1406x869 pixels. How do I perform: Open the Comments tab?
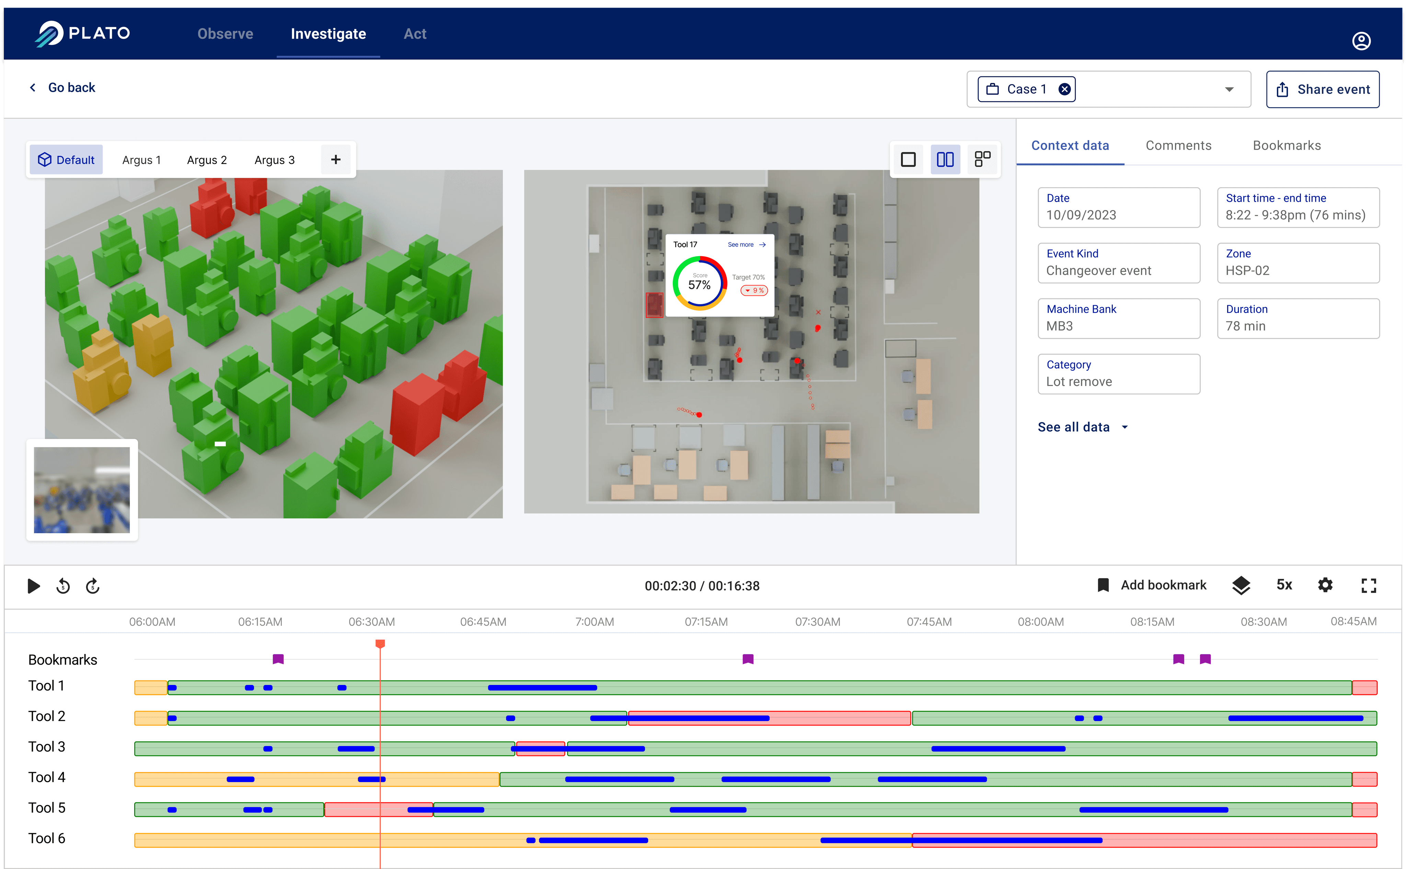(x=1178, y=146)
